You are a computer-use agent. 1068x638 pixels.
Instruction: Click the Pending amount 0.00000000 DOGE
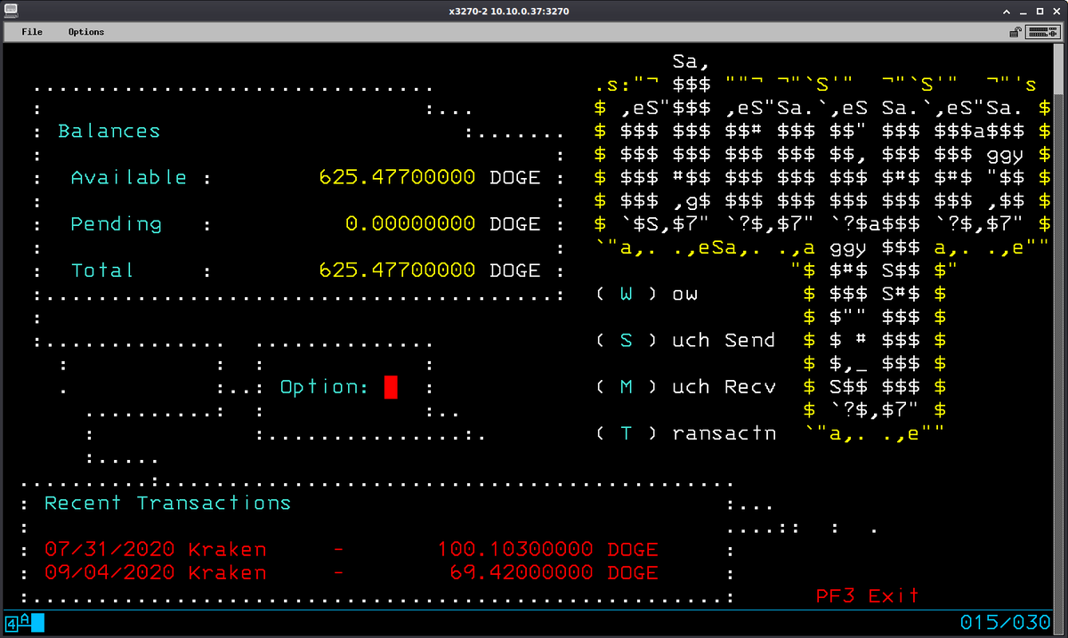click(x=443, y=224)
